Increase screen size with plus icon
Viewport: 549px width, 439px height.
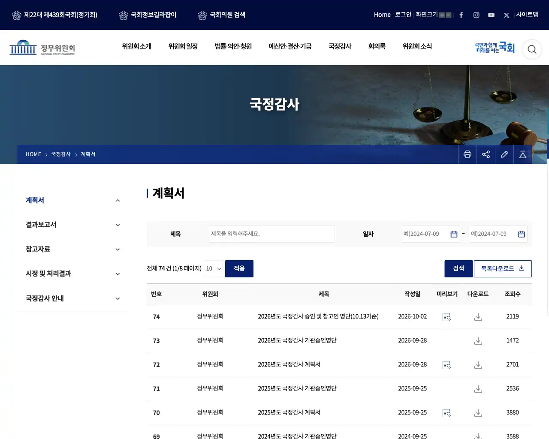tap(442, 15)
